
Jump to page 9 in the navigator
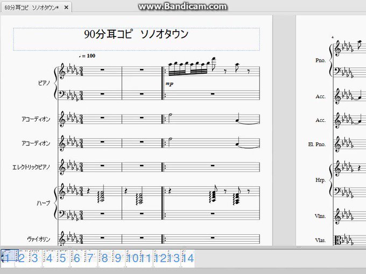[118, 258]
